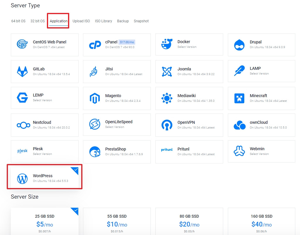Open the 64 bit OS tab
Image resolution: width=300 pixels, height=235 pixels.
point(18,21)
